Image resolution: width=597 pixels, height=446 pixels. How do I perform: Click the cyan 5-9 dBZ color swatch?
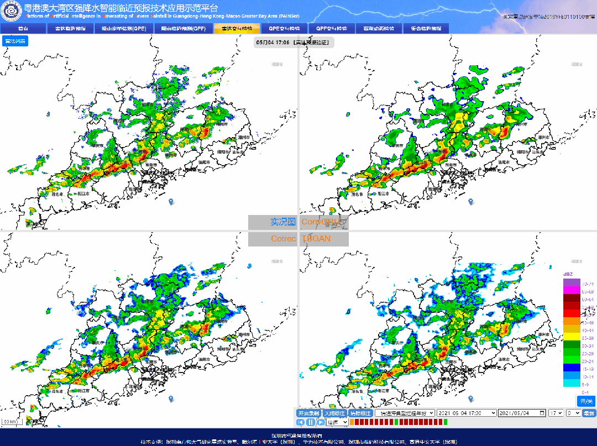[572, 383]
